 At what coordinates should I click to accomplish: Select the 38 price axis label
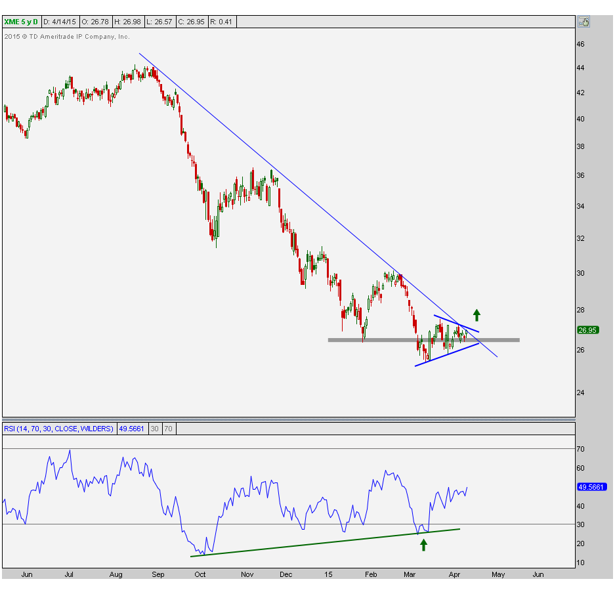pos(580,146)
